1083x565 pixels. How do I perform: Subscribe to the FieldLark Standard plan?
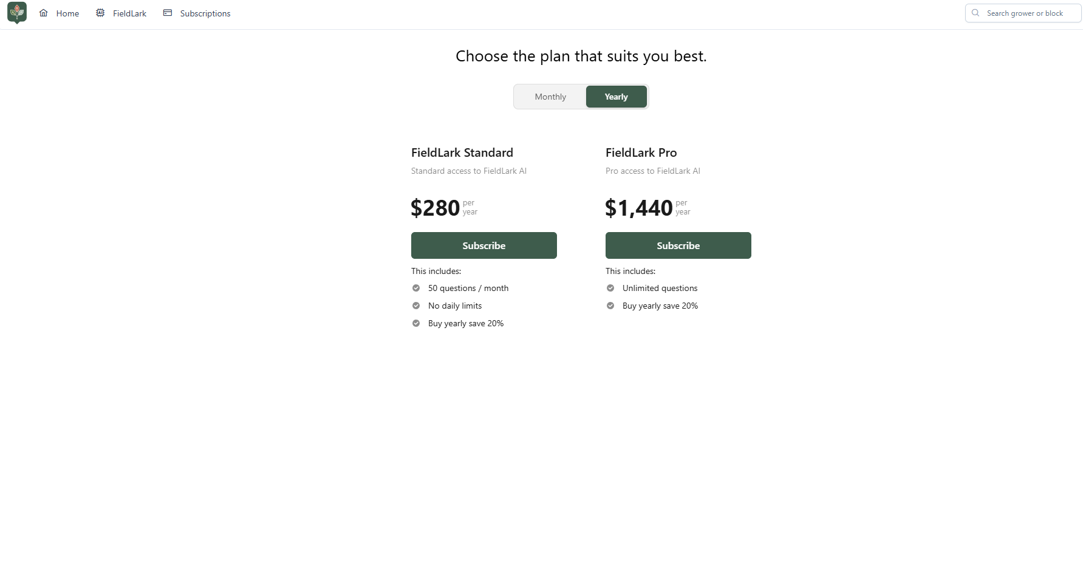[x=483, y=245]
